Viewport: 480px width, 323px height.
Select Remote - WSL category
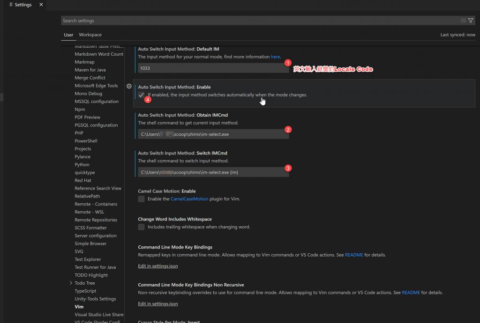tap(90, 212)
